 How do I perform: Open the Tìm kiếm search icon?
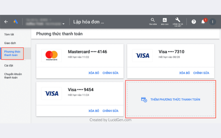pyautogui.click(x=153, y=22)
